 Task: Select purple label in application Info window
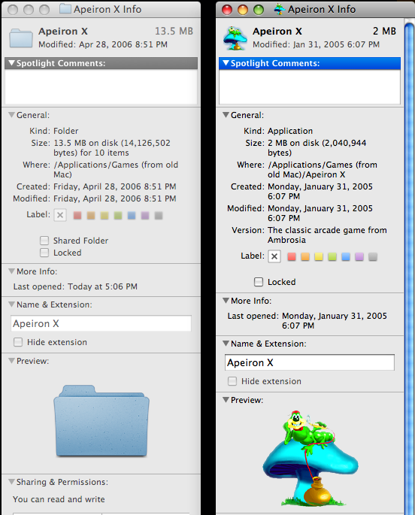[x=359, y=257]
